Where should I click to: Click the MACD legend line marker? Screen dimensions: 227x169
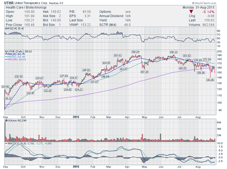pos(6,144)
